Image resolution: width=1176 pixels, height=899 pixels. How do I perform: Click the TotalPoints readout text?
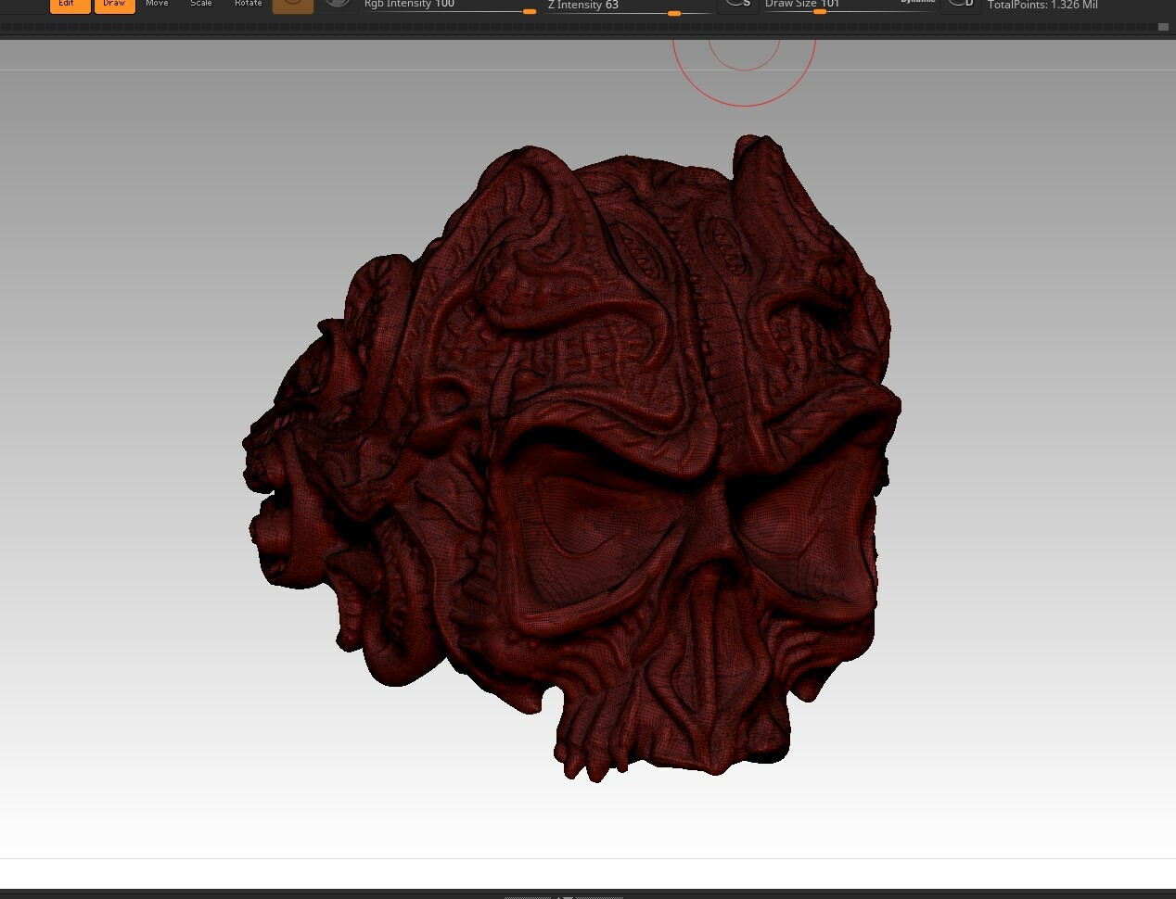(1042, 6)
